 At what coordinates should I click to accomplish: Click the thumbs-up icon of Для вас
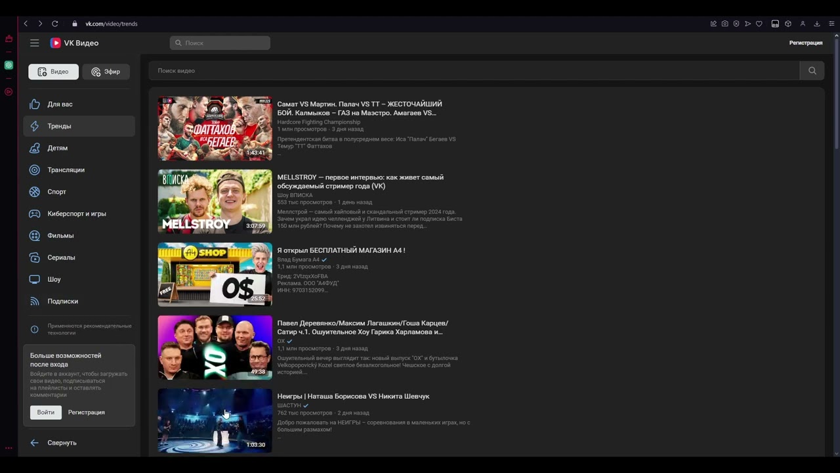tap(35, 104)
